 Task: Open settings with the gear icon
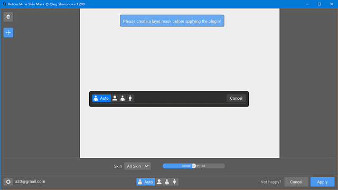8,182
